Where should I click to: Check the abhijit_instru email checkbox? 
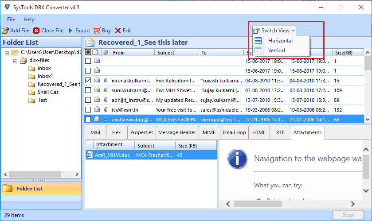[x=88, y=100]
